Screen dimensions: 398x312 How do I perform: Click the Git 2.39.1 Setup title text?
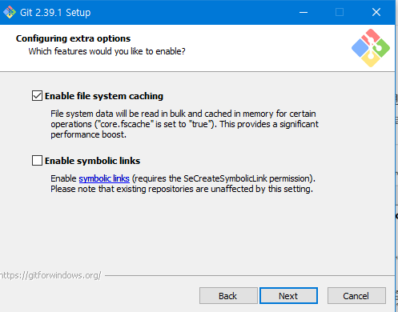[x=55, y=13]
